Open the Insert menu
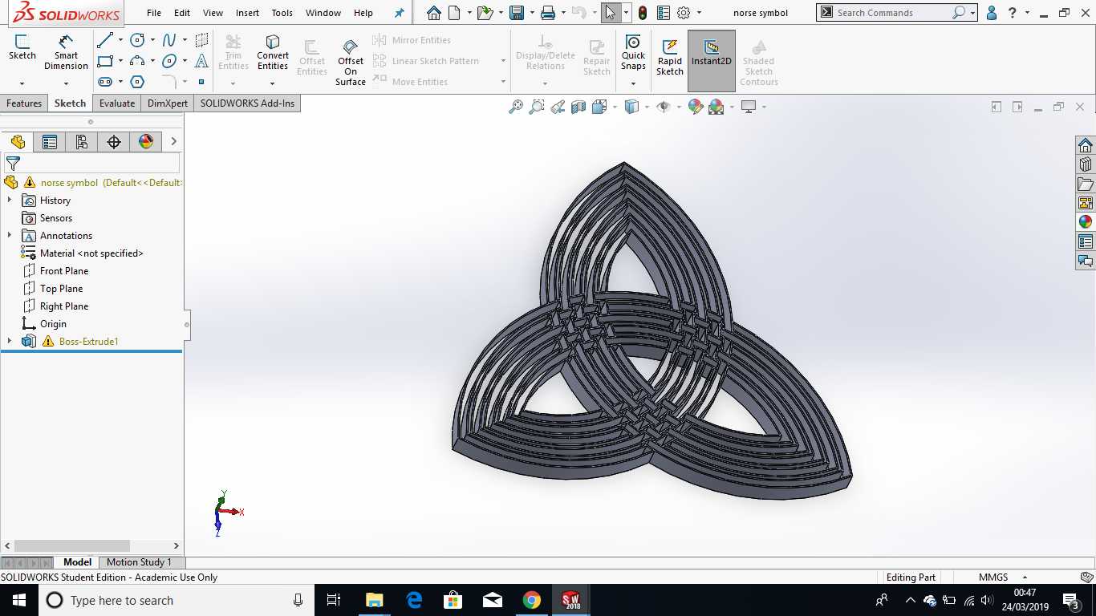This screenshot has width=1096, height=616. (x=247, y=13)
